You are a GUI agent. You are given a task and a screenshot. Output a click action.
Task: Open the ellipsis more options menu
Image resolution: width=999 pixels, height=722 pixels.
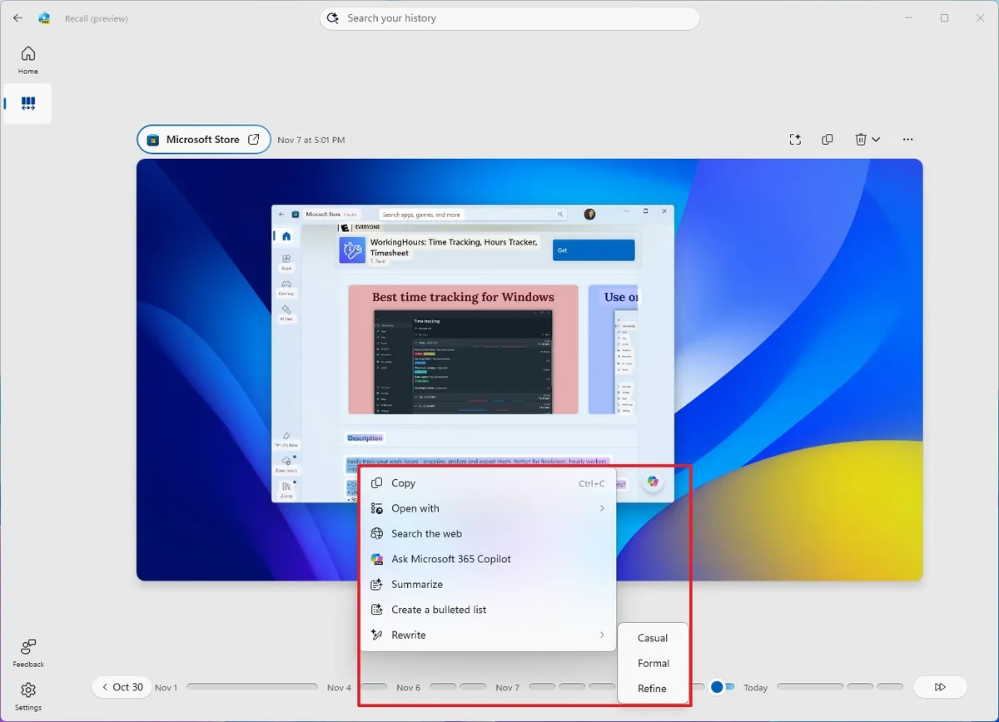tap(907, 140)
